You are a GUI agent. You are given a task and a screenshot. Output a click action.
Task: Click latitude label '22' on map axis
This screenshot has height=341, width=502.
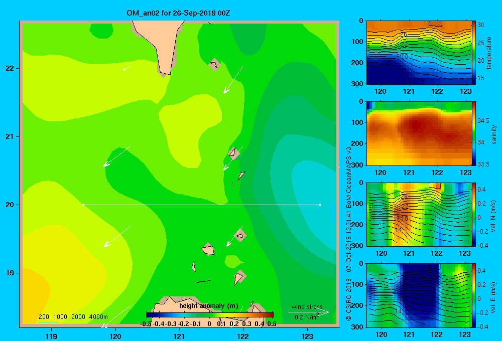click(10, 68)
